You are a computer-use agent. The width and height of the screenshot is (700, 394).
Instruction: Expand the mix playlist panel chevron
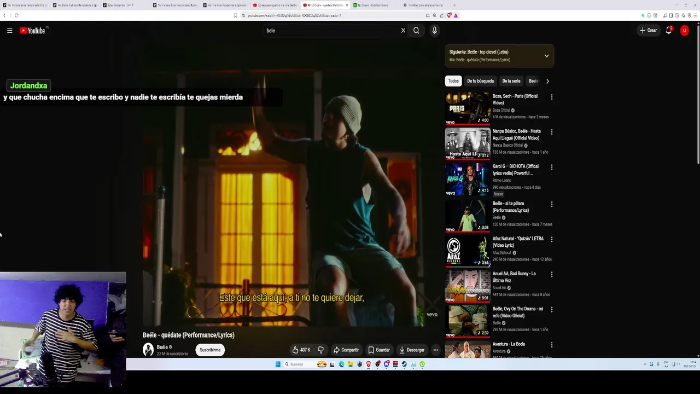(546, 56)
